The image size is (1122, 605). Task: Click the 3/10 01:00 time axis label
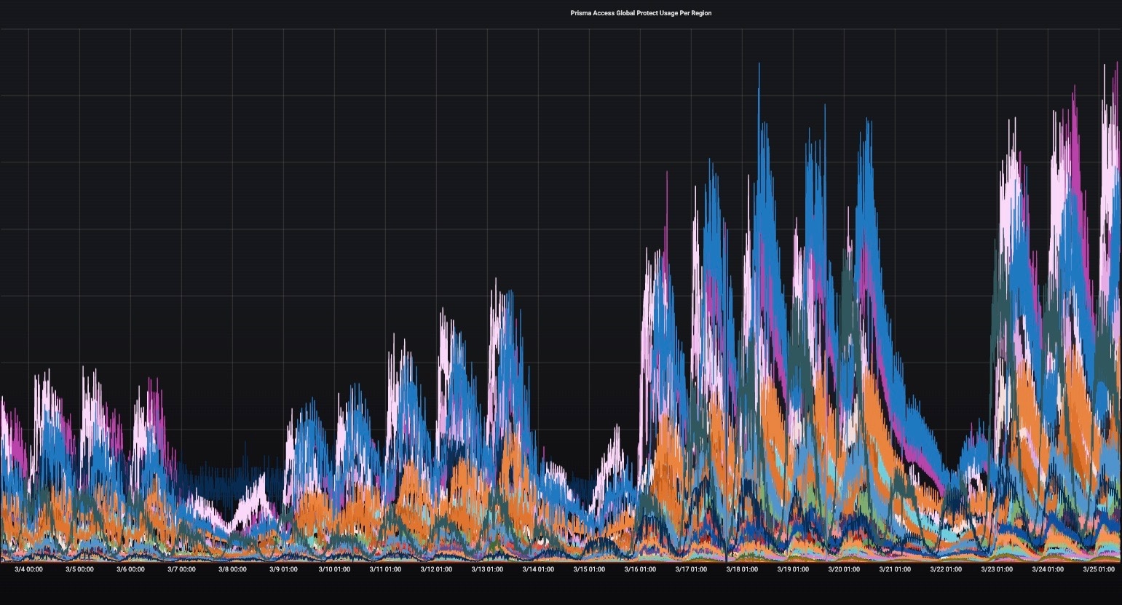[x=334, y=569]
